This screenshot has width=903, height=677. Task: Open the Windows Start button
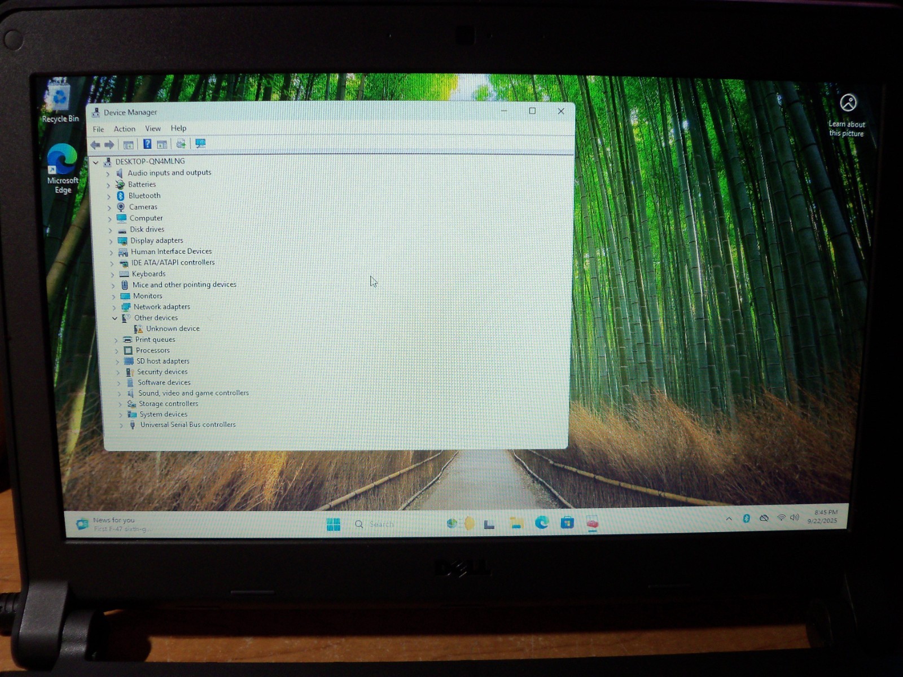(x=334, y=525)
